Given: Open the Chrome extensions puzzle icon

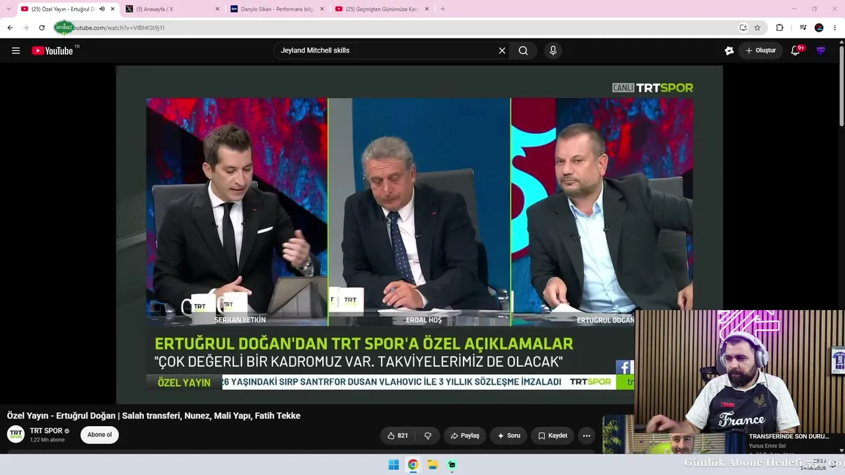Looking at the screenshot, I should click(x=780, y=28).
